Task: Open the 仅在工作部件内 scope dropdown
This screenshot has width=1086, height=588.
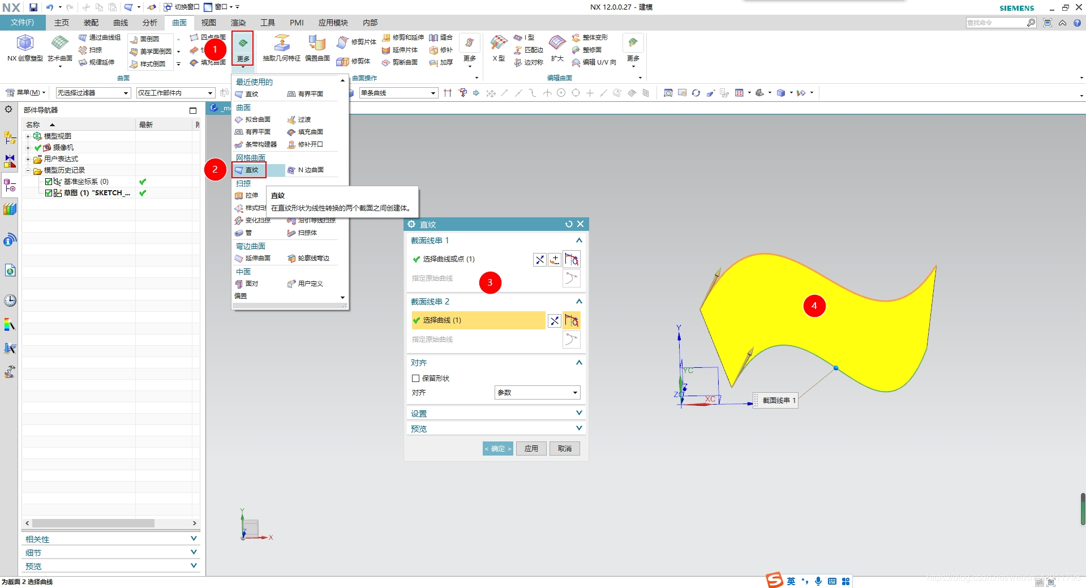Action: (176, 93)
